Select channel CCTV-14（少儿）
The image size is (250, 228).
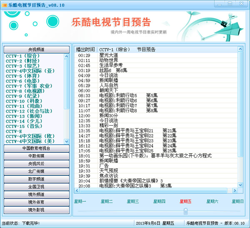pos(24,121)
